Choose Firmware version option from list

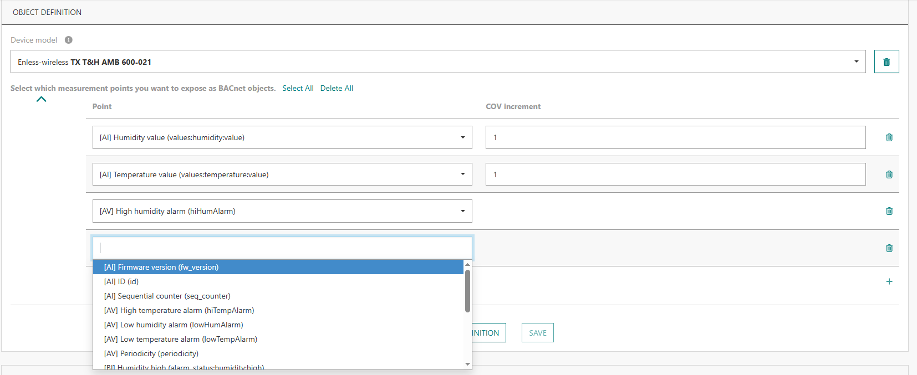[x=161, y=267]
